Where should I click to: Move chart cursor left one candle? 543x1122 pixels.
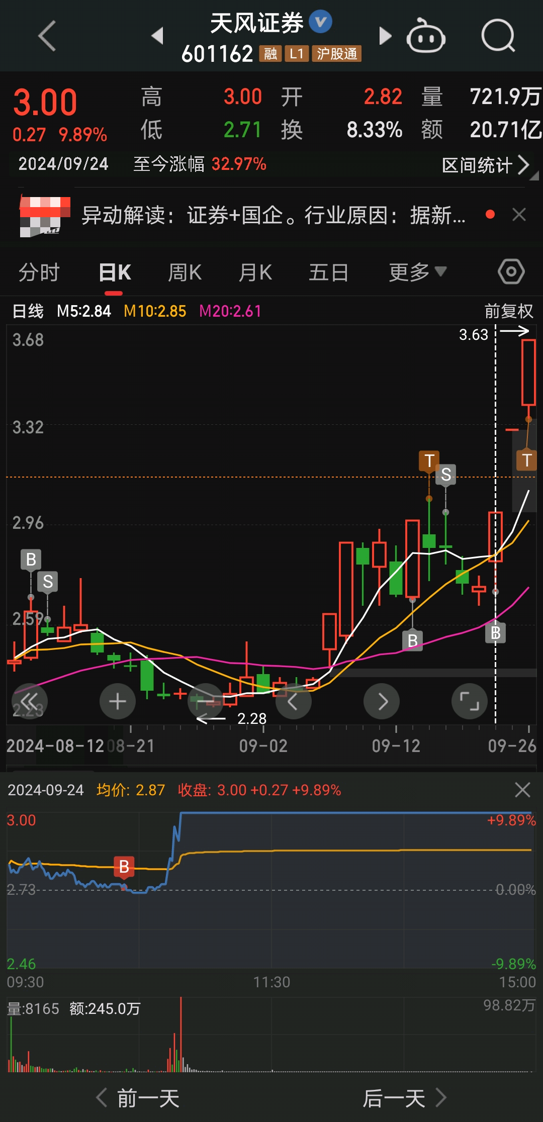(x=294, y=701)
